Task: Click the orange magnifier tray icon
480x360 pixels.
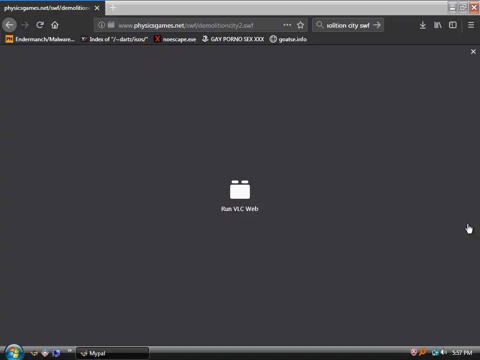Action: click(423, 352)
